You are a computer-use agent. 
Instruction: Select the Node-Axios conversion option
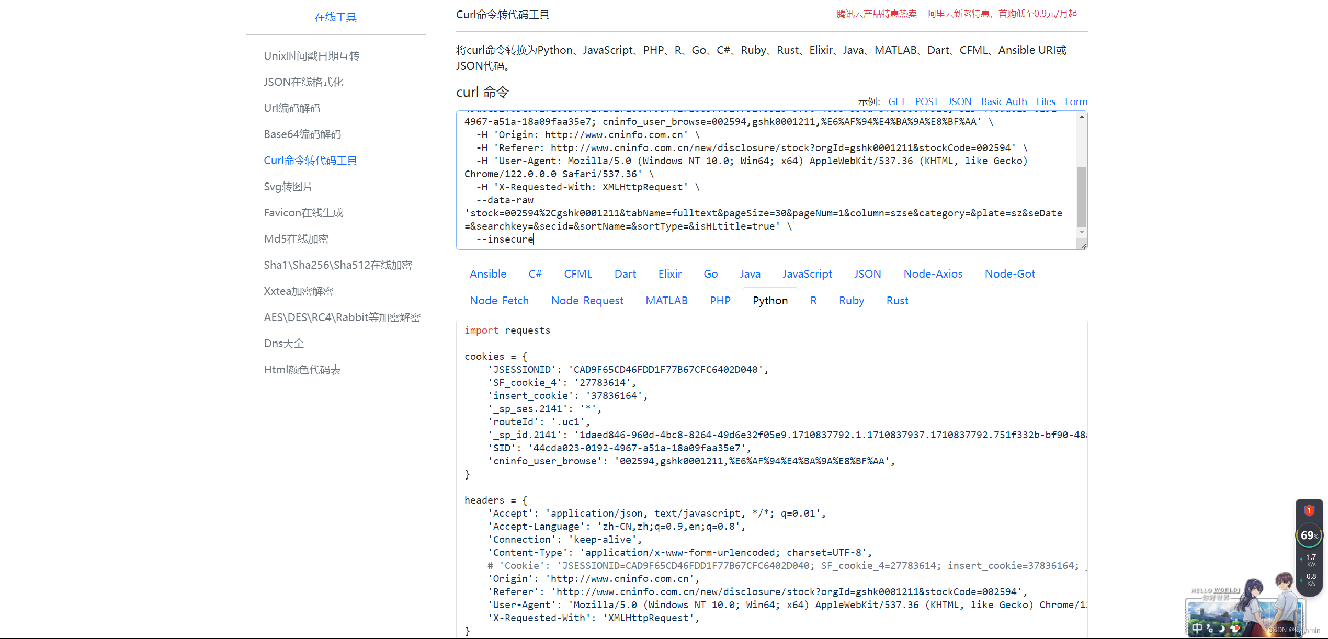(x=933, y=273)
